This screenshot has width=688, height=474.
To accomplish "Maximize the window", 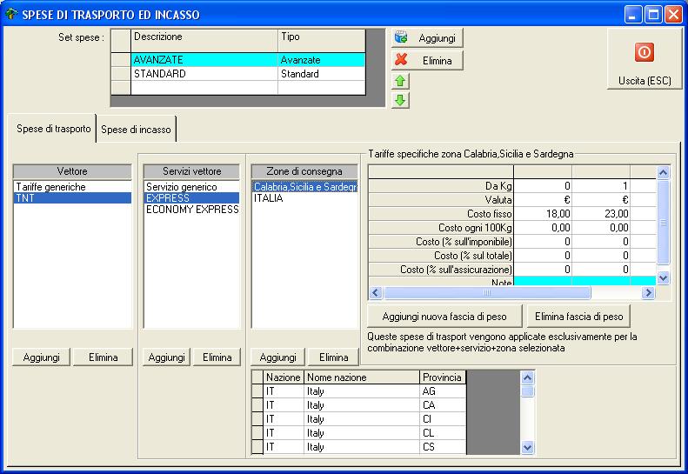I will [x=653, y=15].
